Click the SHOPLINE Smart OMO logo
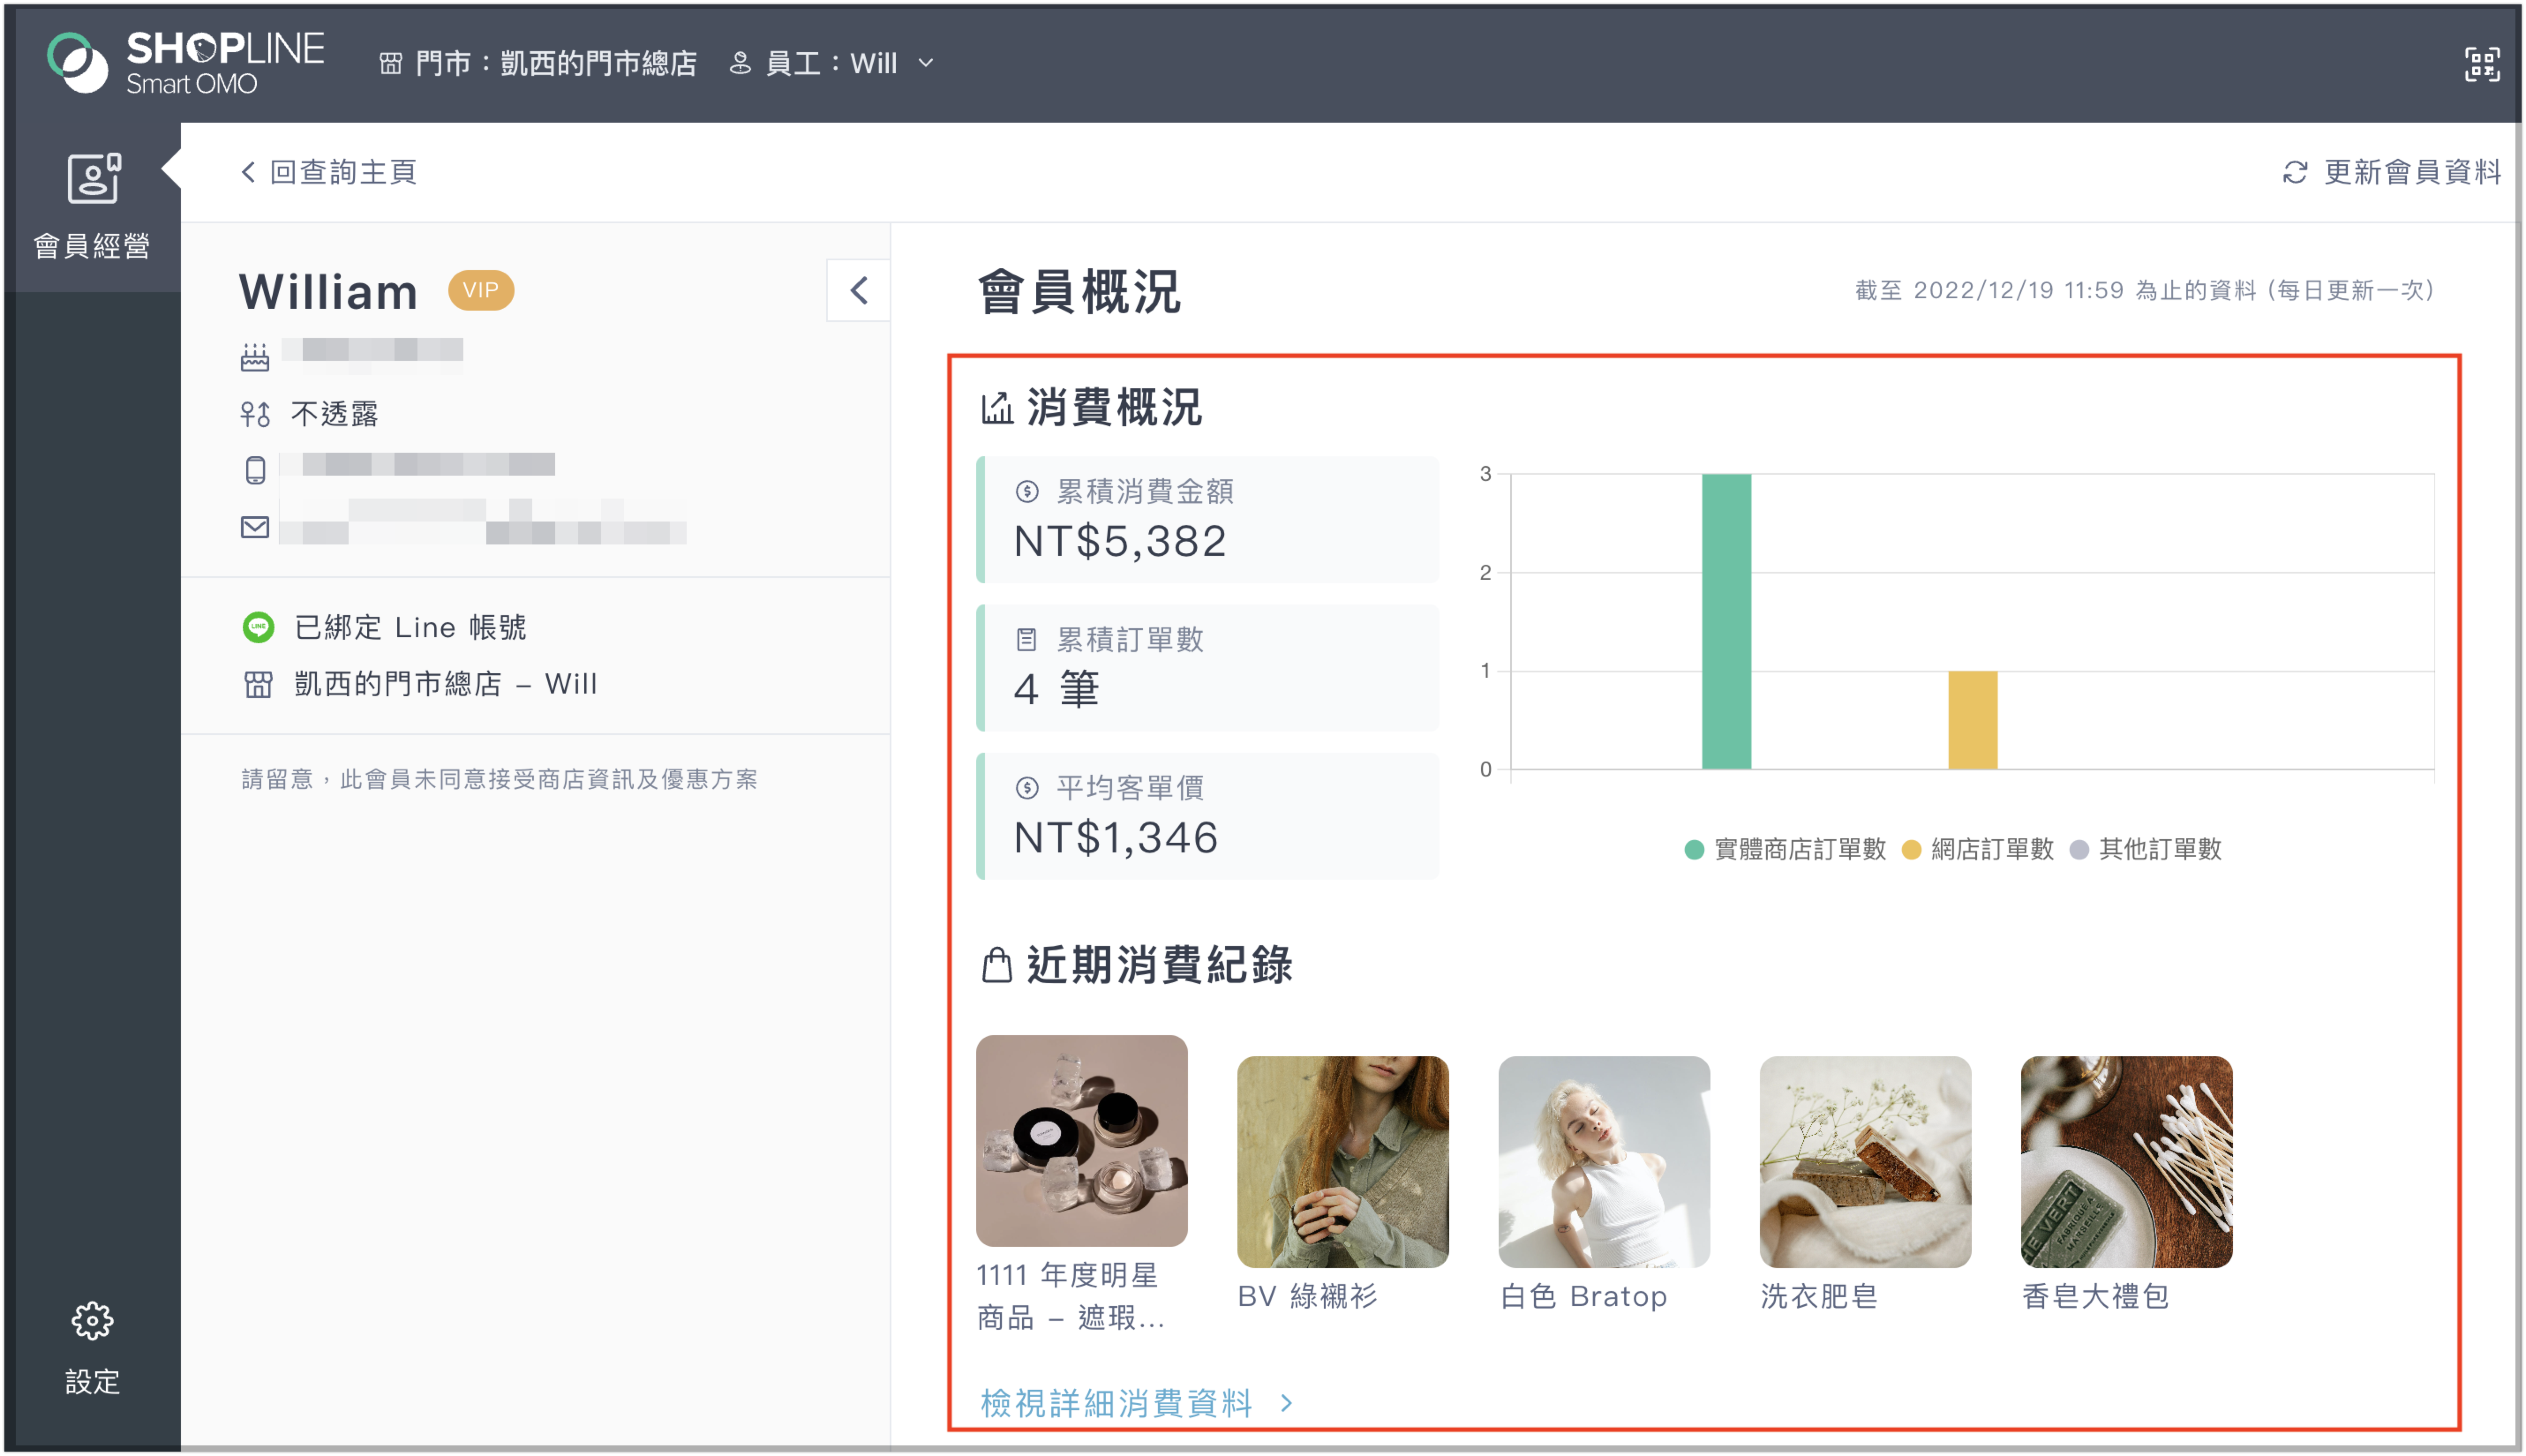Viewport: 2526px width, 1456px height. click(x=186, y=62)
